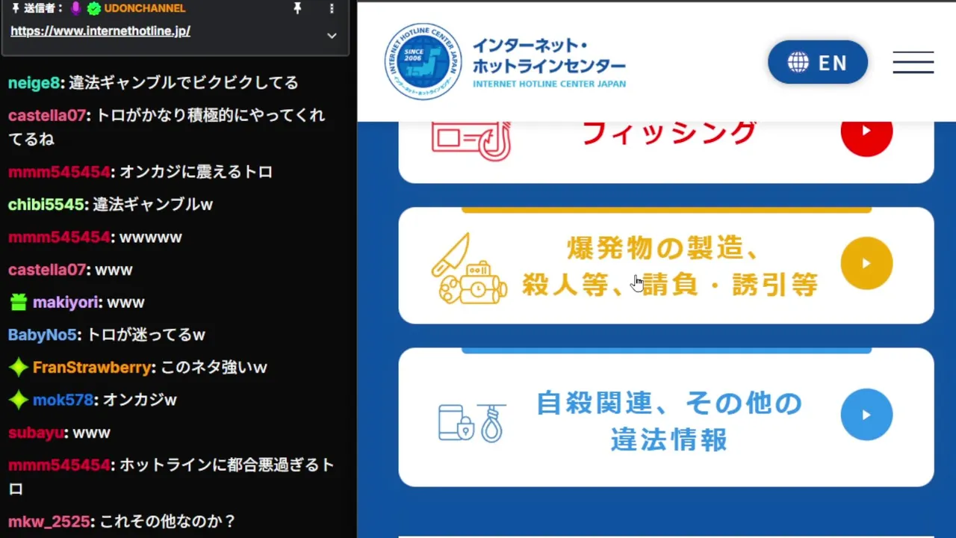The width and height of the screenshot is (956, 538).
Task: Open the hamburger menu on the hotline site
Action: [913, 62]
